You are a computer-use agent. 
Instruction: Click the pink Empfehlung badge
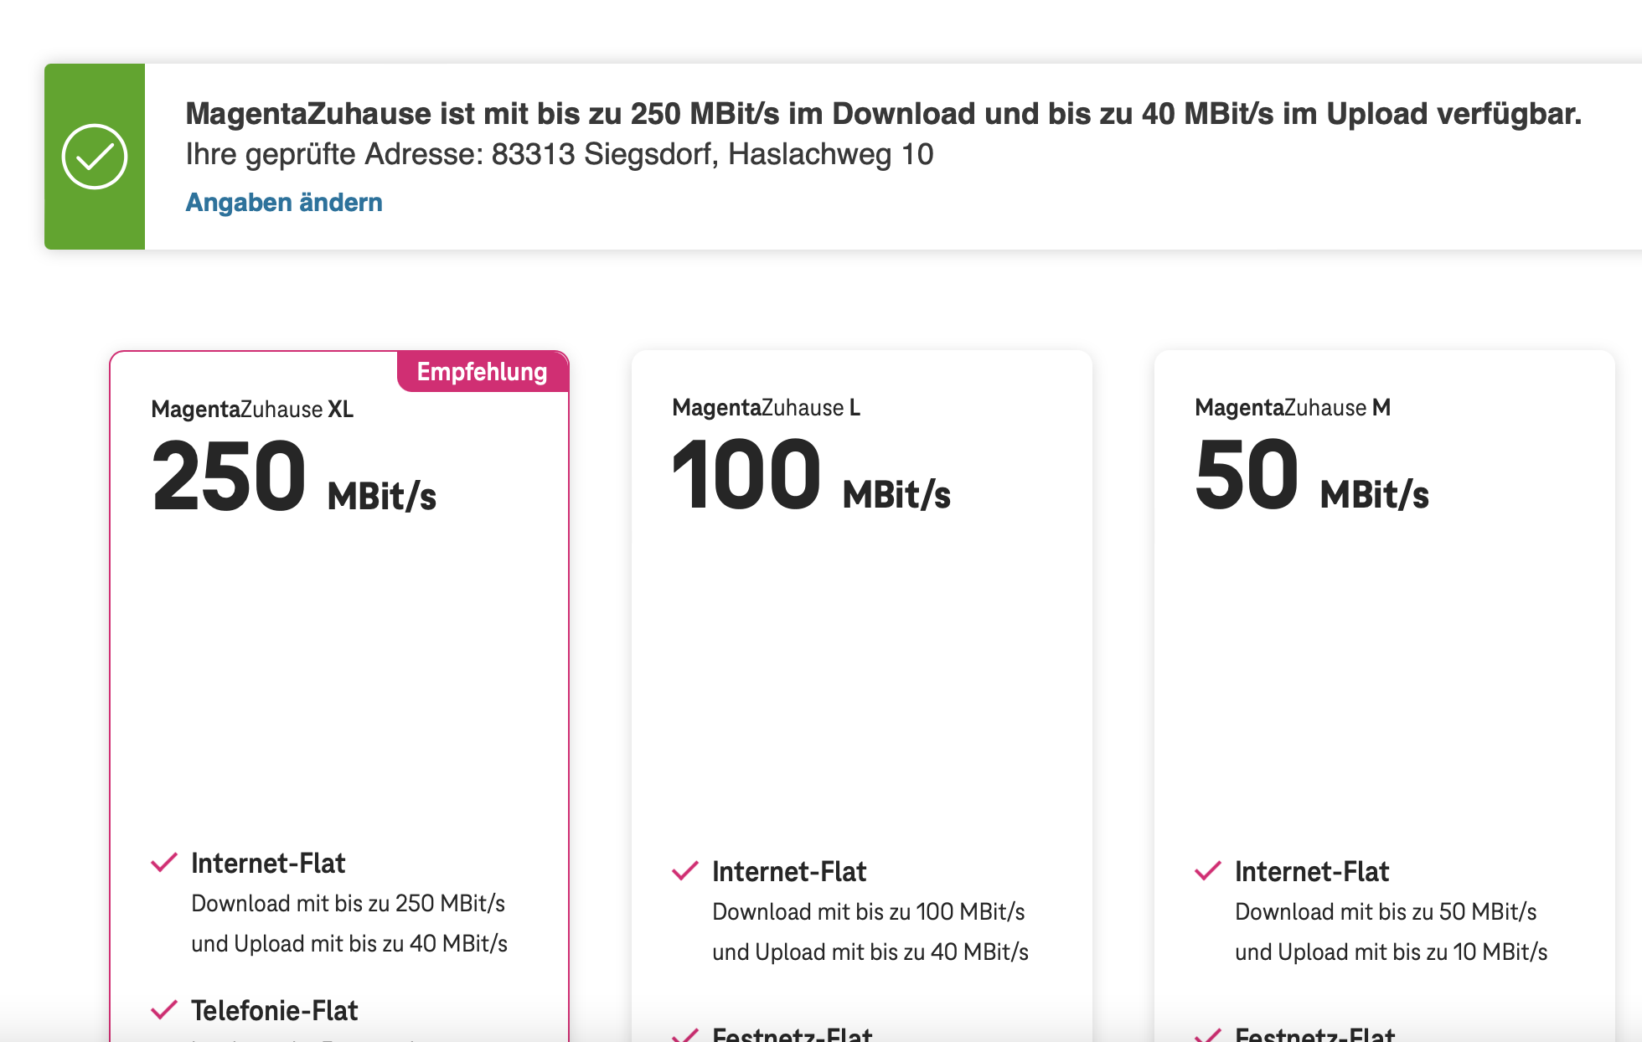[482, 371]
